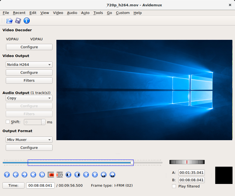Jump to the previous keyframe with the double left arrow
The image size is (235, 196).
33,175
